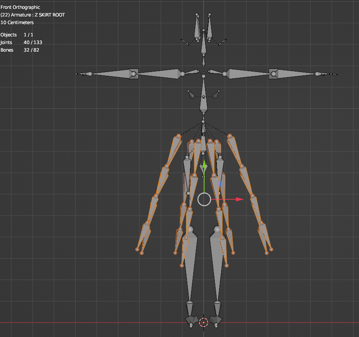Grab the green vertical arrow of the move gizmo

(x=204, y=164)
